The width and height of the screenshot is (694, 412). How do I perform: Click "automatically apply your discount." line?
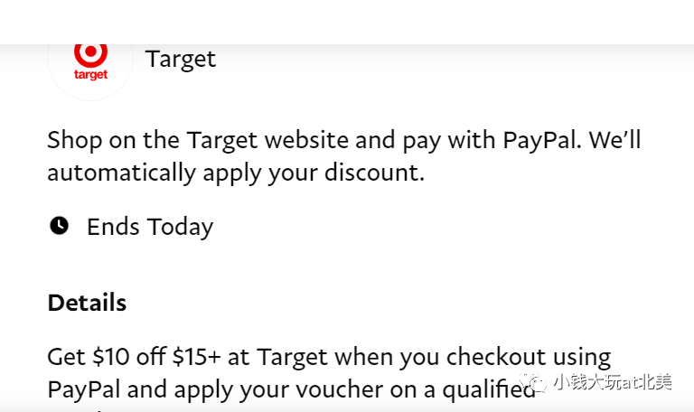pos(236,173)
